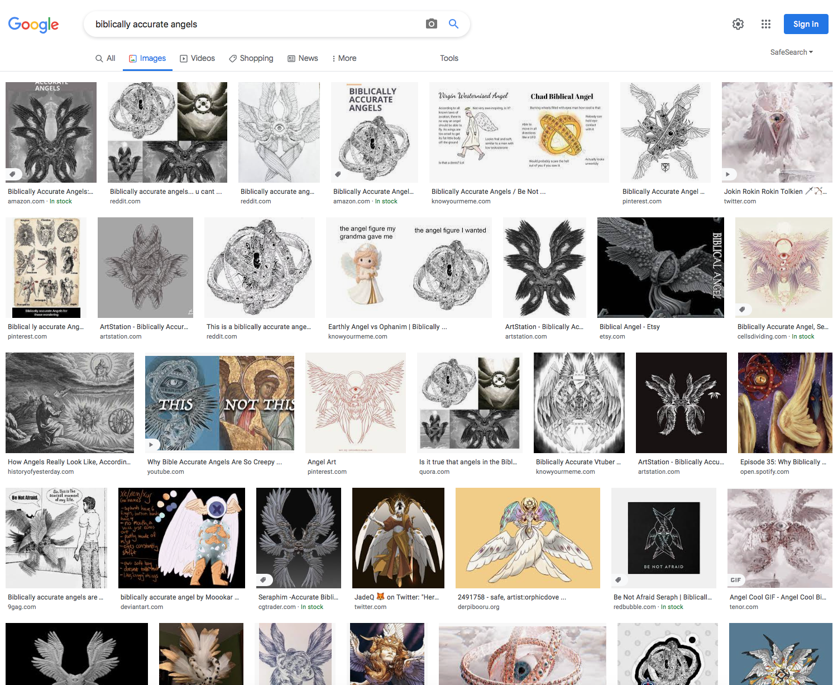Click the blue magnifier search icon
The width and height of the screenshot is (833, 685).
tap(453, 24)
